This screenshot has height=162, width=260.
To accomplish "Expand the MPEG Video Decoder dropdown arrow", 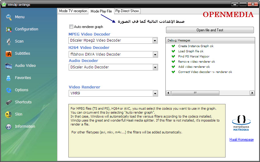I will point(155,40).
